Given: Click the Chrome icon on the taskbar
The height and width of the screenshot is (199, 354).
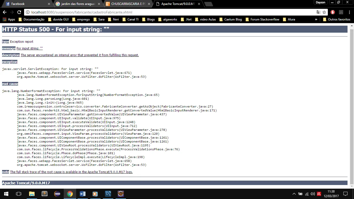Looking at the screenshot, I should [x=70, y=194].
